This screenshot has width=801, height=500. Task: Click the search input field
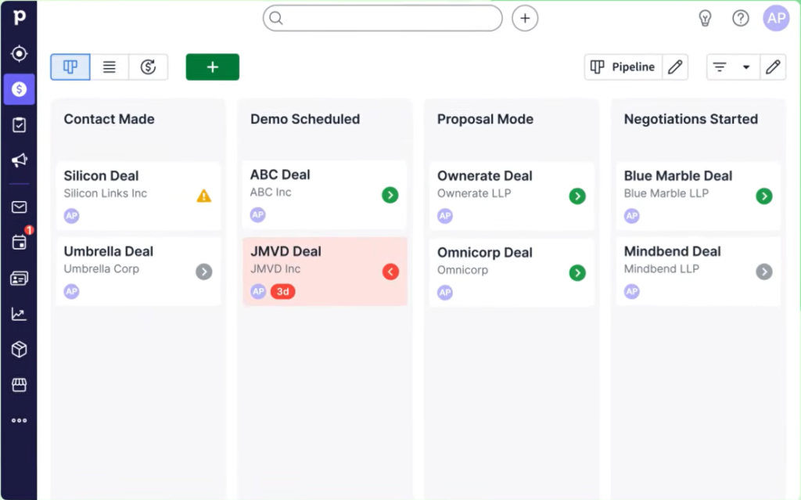click(383, 19)
